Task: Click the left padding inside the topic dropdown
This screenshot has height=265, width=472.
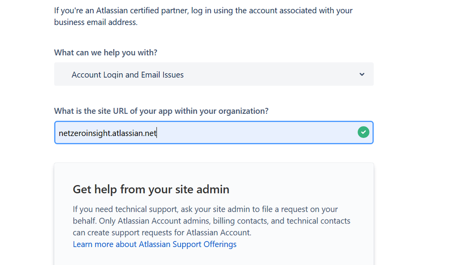Action: click(62, 75)
